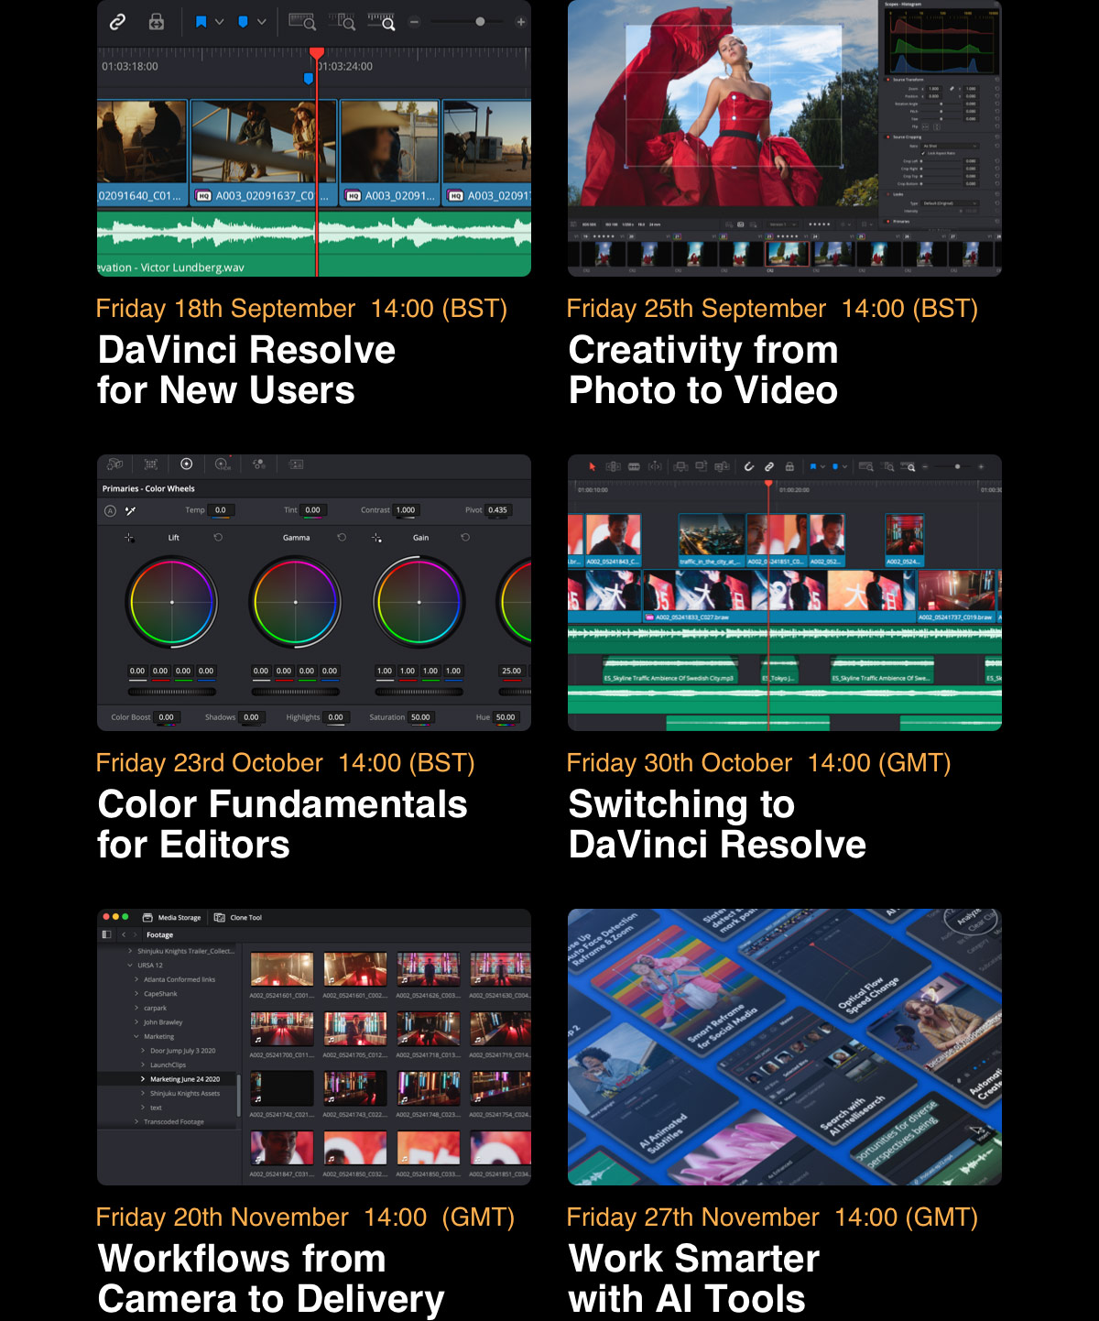This screenshot has width=1099, height=1321.
Task: Toggle the position lock icon in timeline toolbar
Action: [157, 22]
